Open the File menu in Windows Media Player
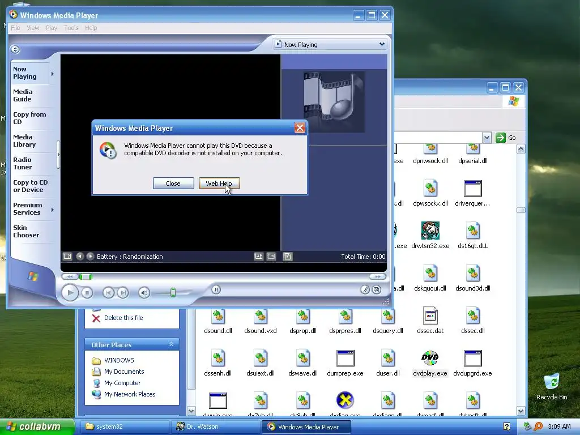 [15, 28]
